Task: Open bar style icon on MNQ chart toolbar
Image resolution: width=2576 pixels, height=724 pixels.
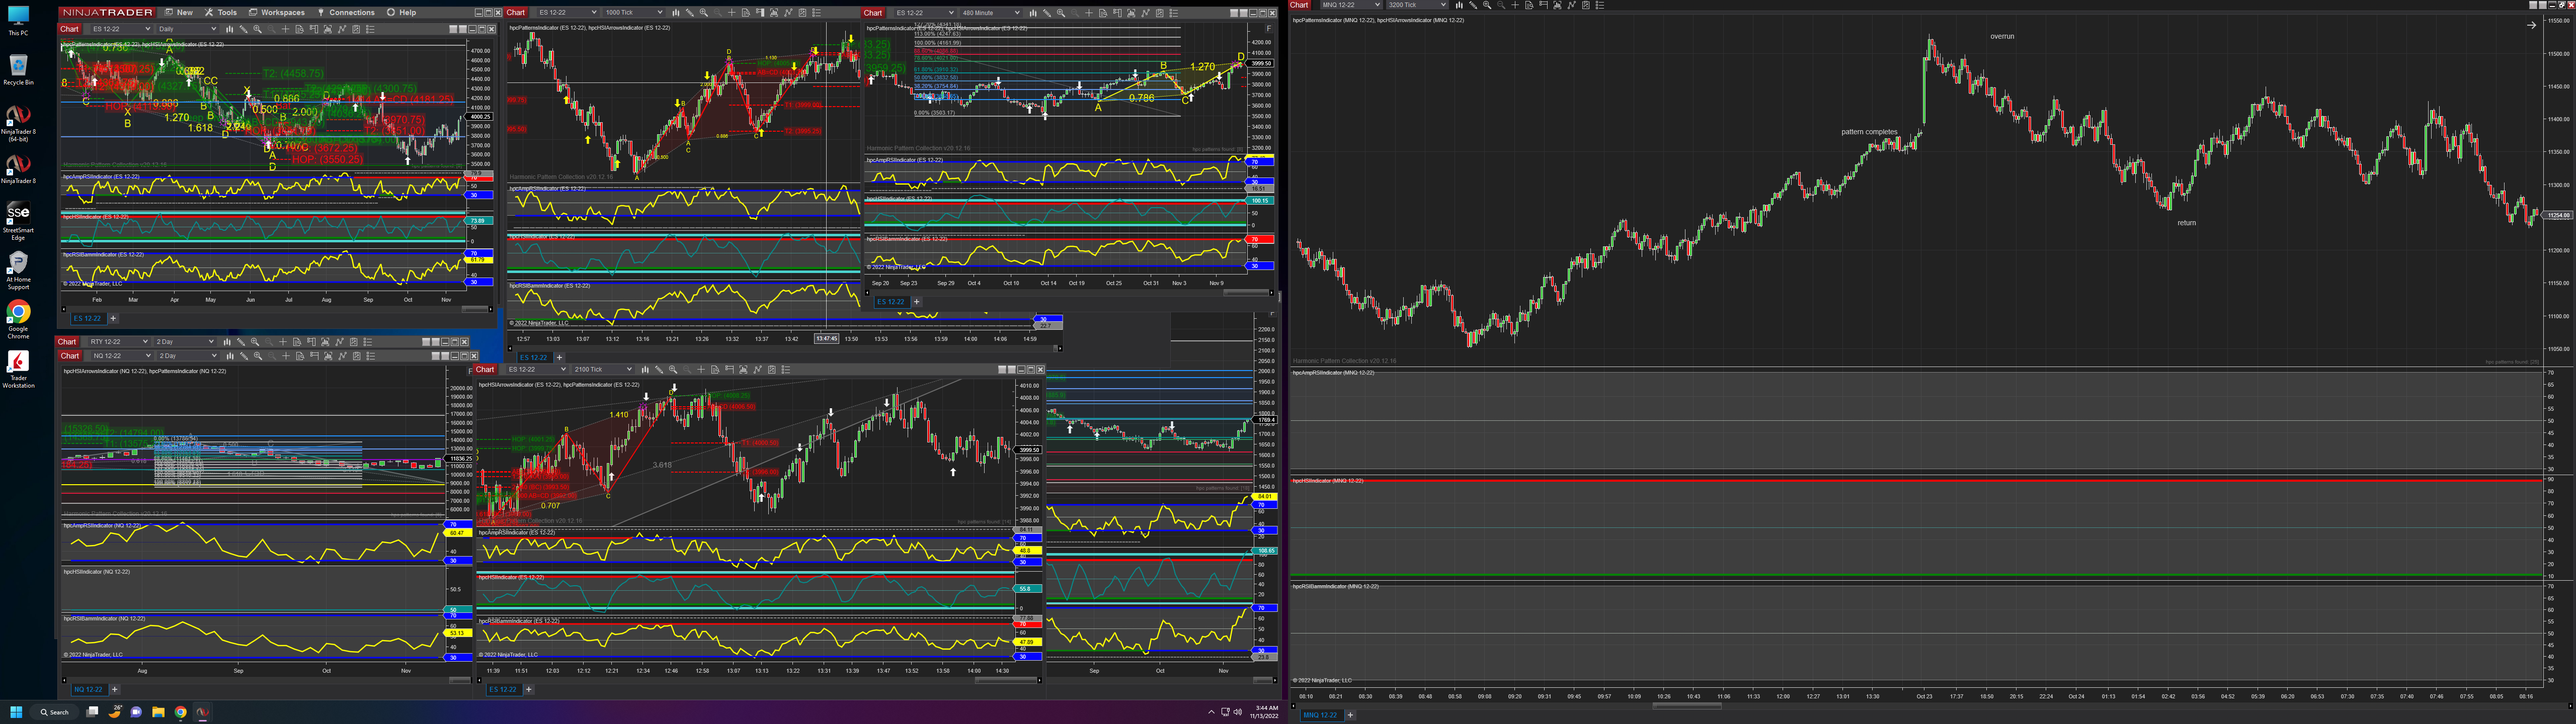Action: click(x=1459, y=5)
